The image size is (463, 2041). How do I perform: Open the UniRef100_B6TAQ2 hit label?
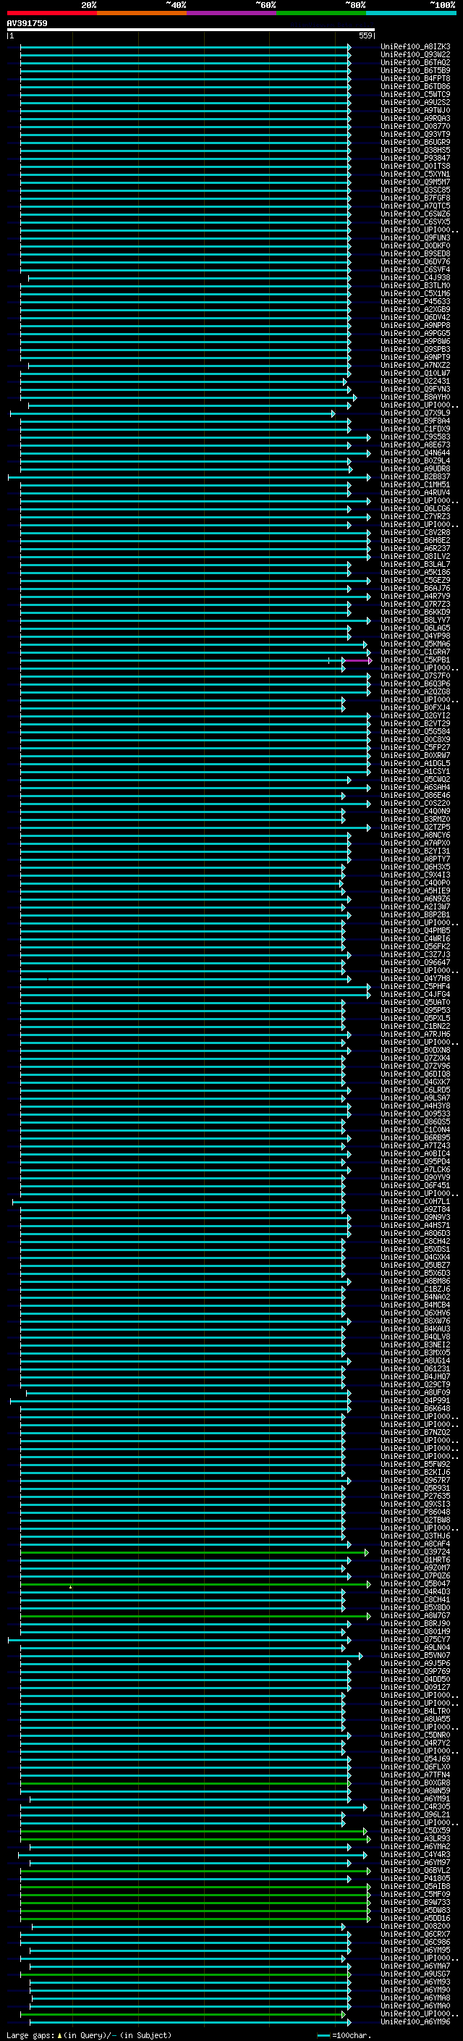(x=415, y=62)
